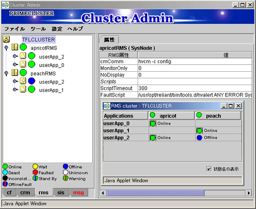Viewport: 256px width, 209px height.
Task: Select the 属性 properties tab
Action: click(109, 40)
